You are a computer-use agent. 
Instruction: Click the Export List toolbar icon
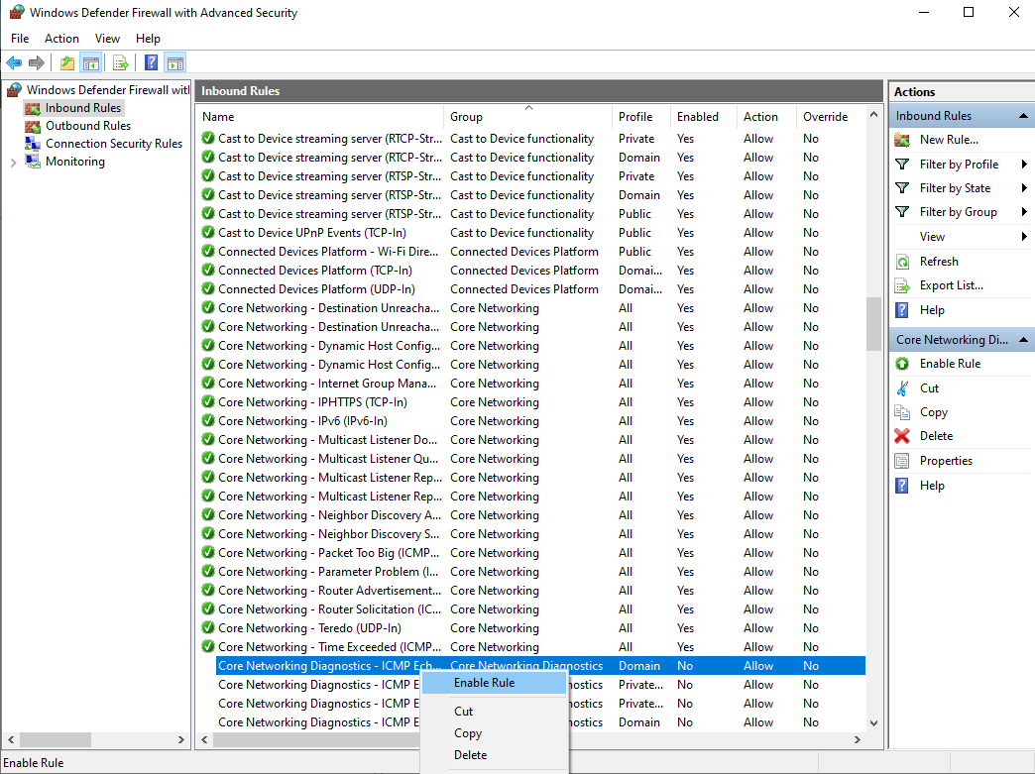click(120, 62)
